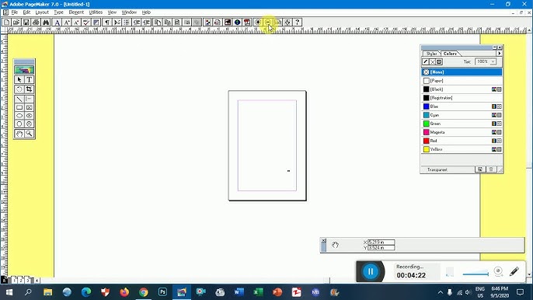The width and height of the screenshot is (533, 300).
Task: Open the File menu
Action: pos(15,12)
